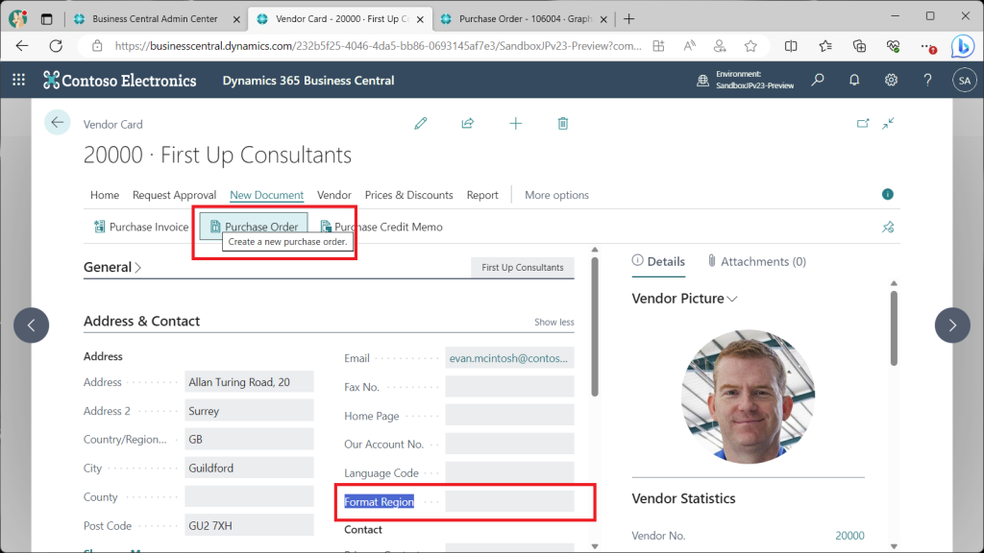Click the Home Page field

509,415
